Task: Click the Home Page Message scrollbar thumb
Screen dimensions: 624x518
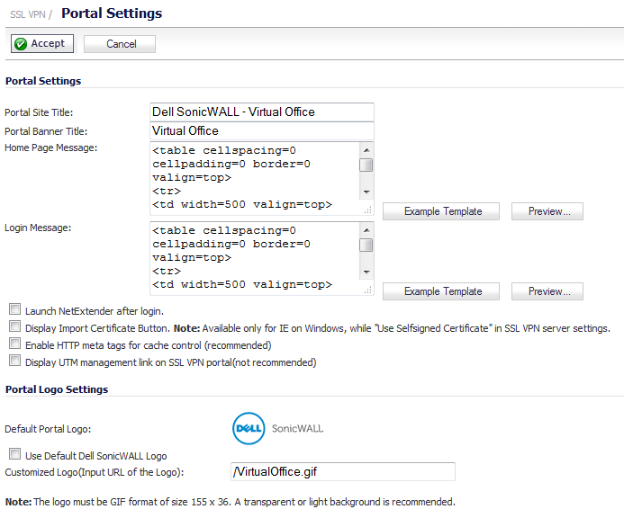Action: pos(366,165)
